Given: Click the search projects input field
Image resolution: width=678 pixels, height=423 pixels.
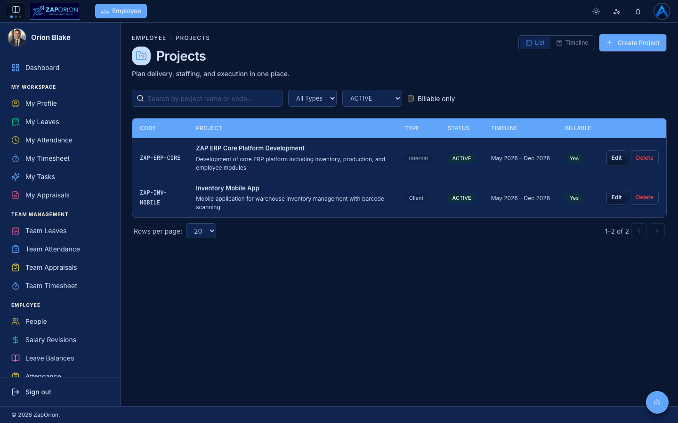Looking at the screenshot, I should coord(207,98).
